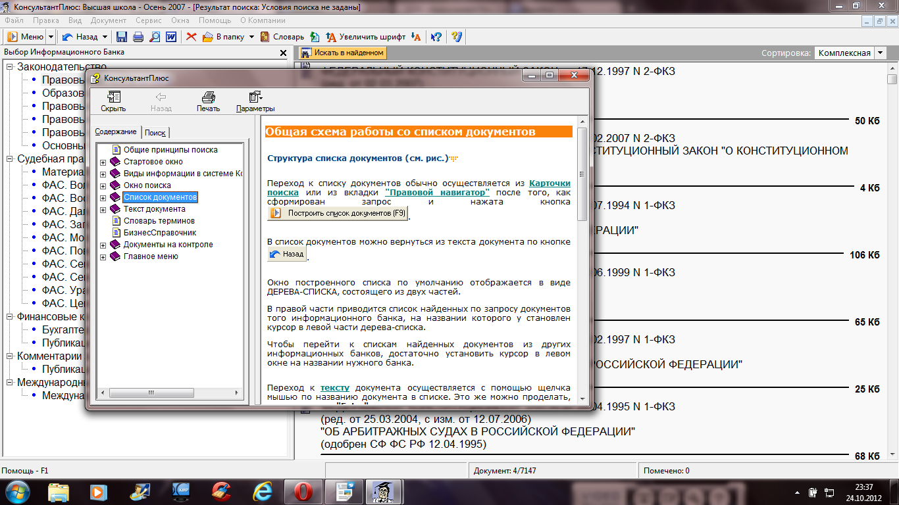Open the Файл menu
The width and height of the screenshot is (899, 505).
point(13,20)
